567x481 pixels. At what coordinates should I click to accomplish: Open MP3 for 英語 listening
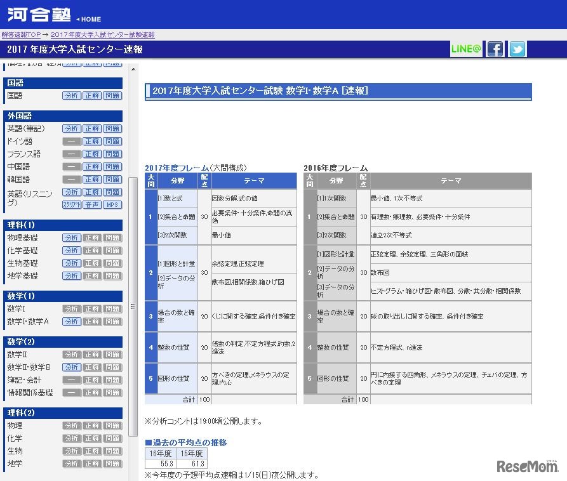[x=112, y=205]
